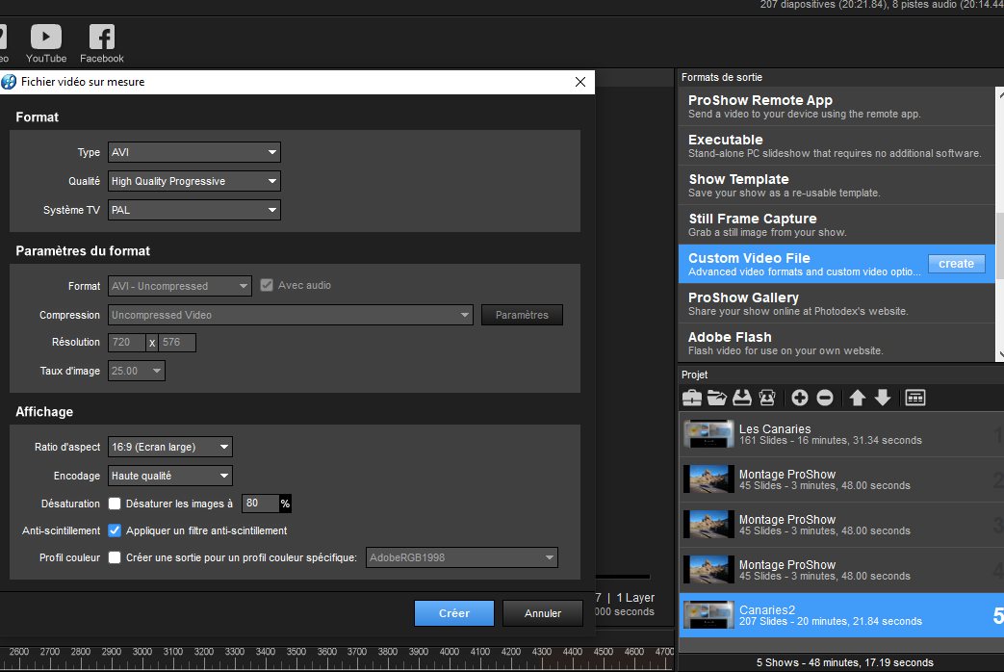Open the Taux d'image dropdown 25.00
Image resolution: width=1004 pixels, height=672 pixels.
137,371
